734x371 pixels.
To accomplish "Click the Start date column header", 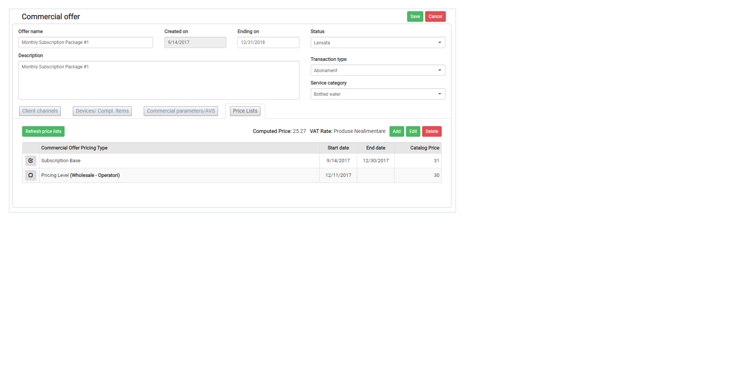I will (x=338, y=148).
